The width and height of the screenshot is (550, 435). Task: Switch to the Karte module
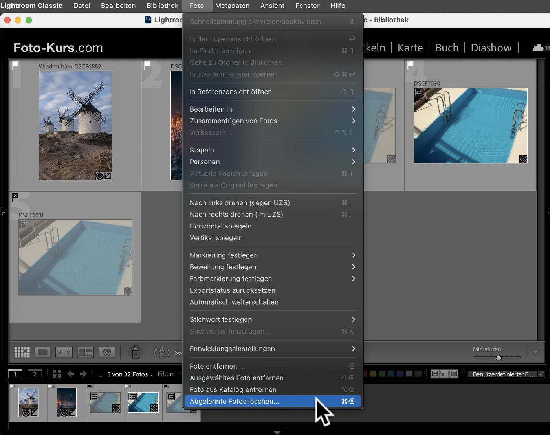[x=410, y=48]
